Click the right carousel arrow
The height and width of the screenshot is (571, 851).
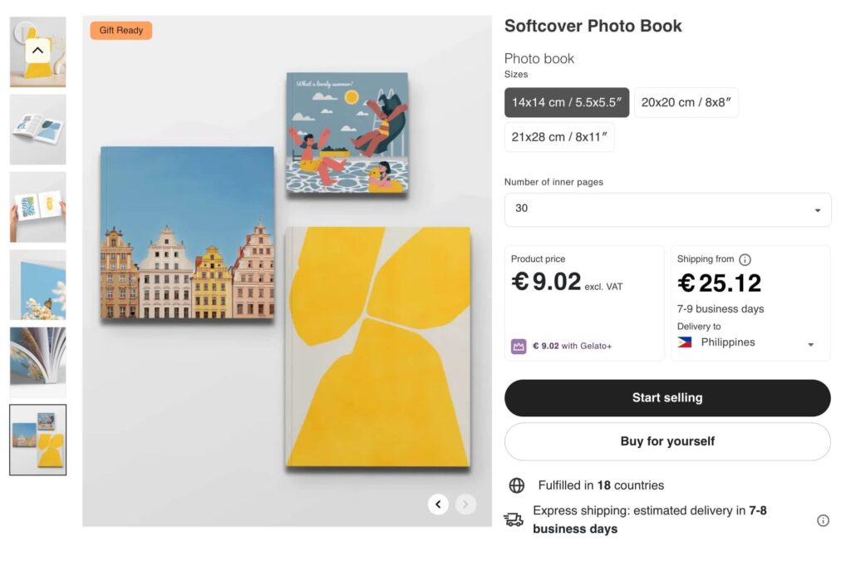pyautogui.click(x=465, y=504)
